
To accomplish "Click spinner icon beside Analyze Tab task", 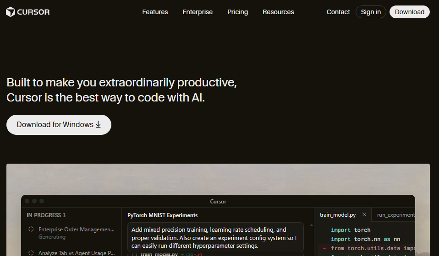I will [x=31, y=253].
